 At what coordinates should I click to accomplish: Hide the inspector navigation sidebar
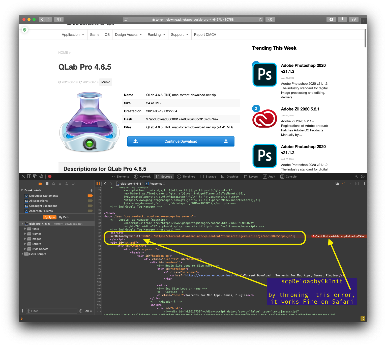click(98, 184)
